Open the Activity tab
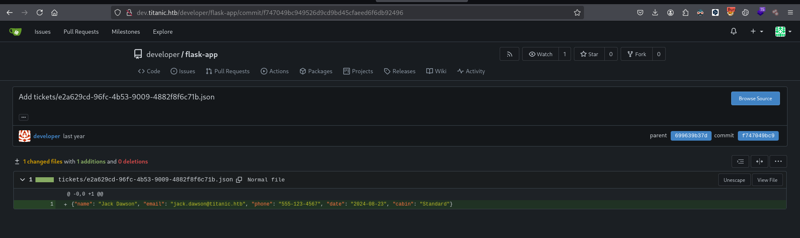This screenshot has height=238, width=800. [x=471, y=71]
